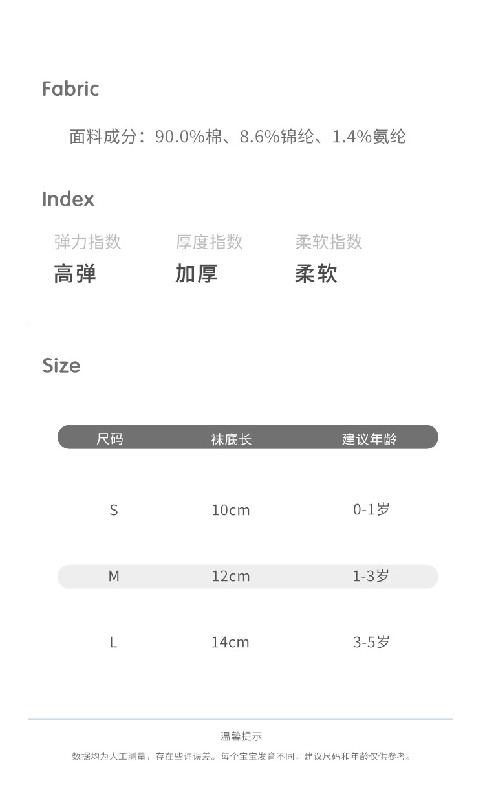Click the 14cm sock length cell
The width and height of the screenshot is (485, 796).
(230, 643)
